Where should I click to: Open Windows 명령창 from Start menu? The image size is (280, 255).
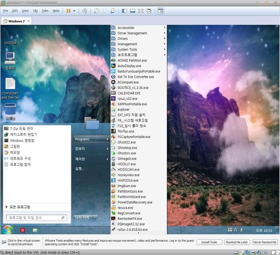pyautogui.click(x=37, y=141)
